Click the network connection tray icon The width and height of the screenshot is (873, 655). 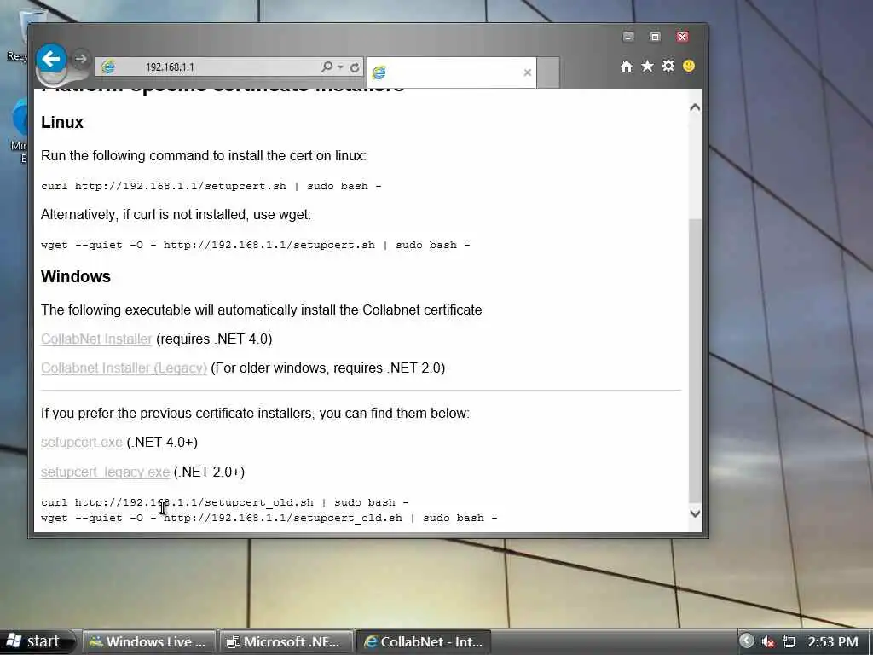[789, 642]
